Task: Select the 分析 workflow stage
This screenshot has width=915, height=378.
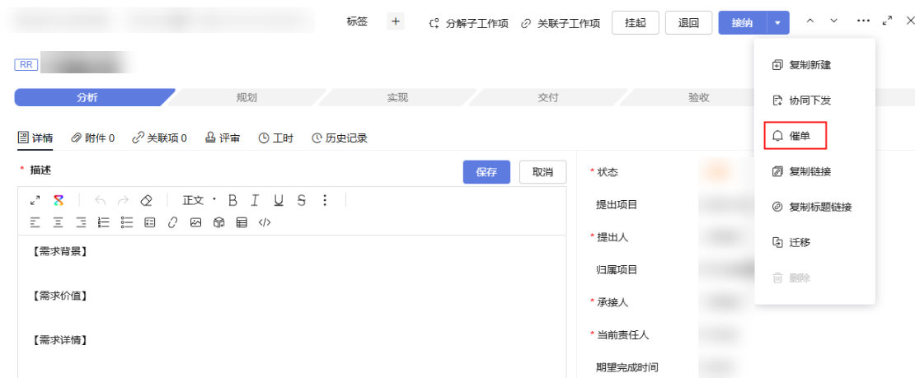Action: pos(87,97)
